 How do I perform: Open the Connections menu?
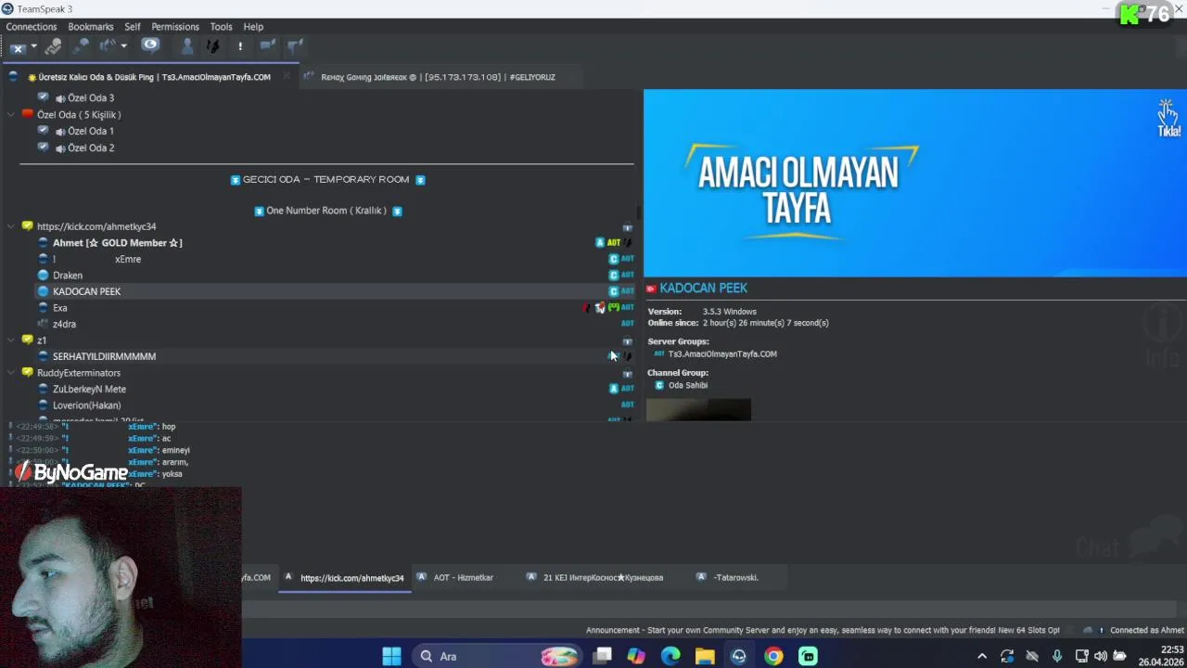coord(32,27)
